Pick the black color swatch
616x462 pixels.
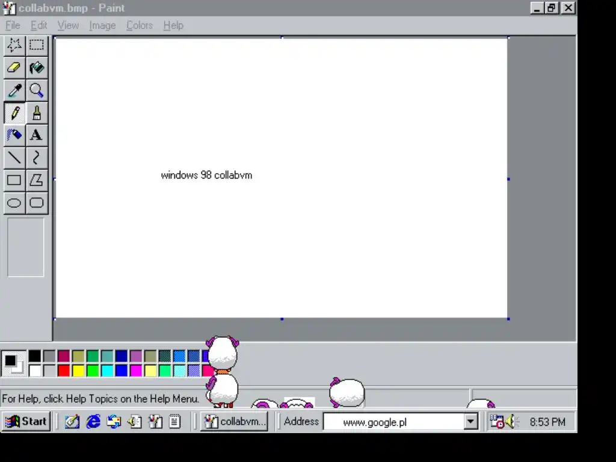click(x=34, y=356)
